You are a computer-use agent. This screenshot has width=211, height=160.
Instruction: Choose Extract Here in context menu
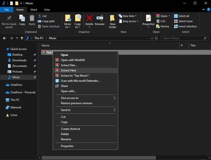(85, 70)
